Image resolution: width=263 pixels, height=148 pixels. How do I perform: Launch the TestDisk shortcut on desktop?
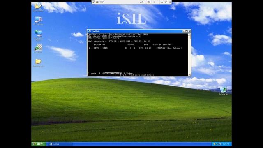click(38, 49)
